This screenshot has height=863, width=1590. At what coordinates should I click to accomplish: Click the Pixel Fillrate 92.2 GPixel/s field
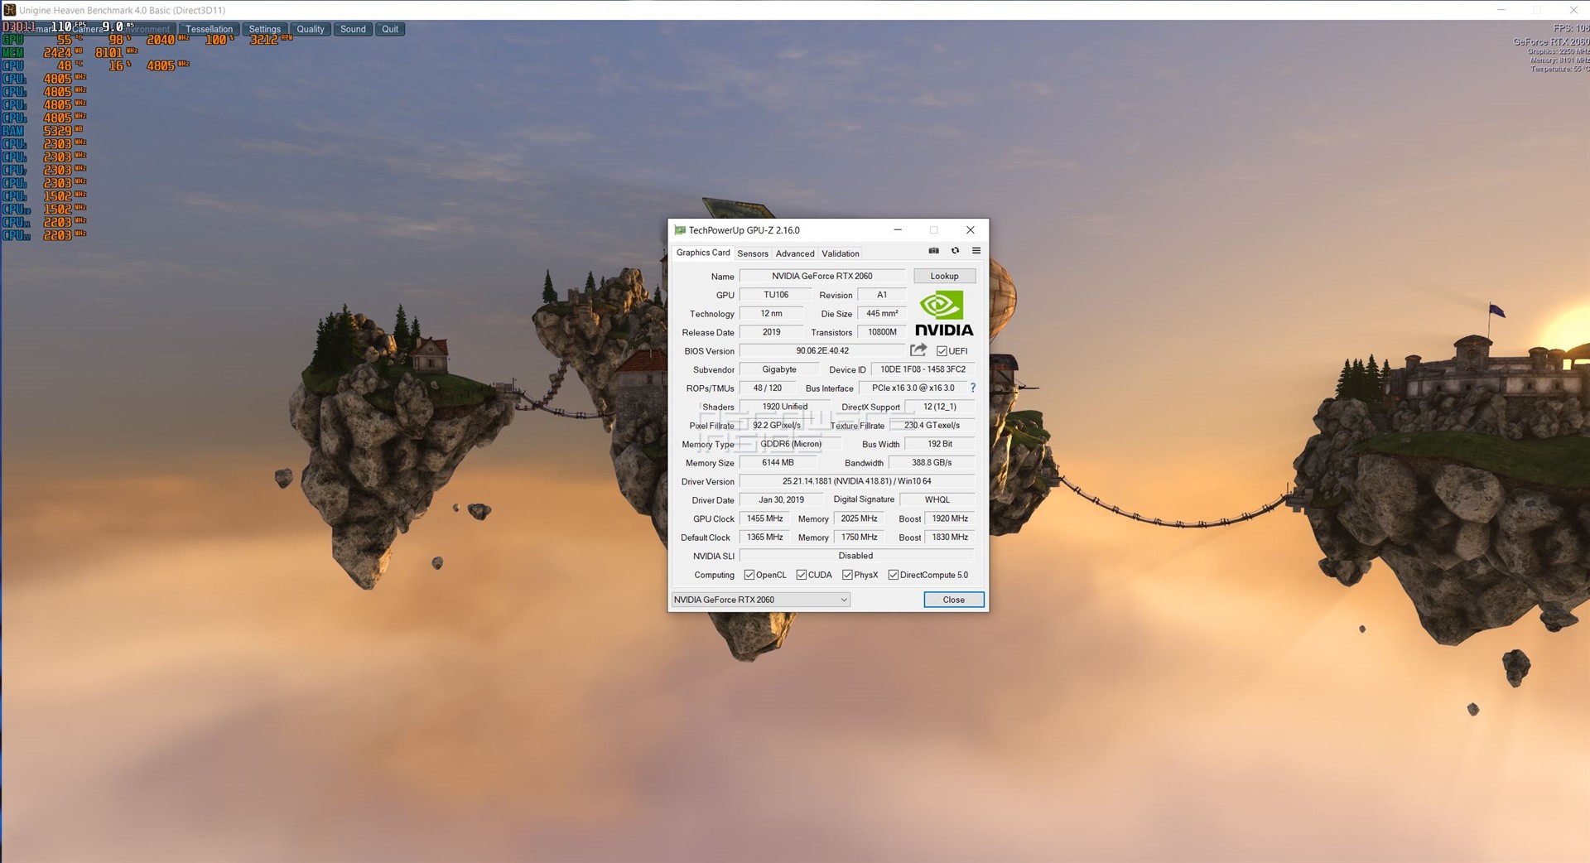[777, 425]
